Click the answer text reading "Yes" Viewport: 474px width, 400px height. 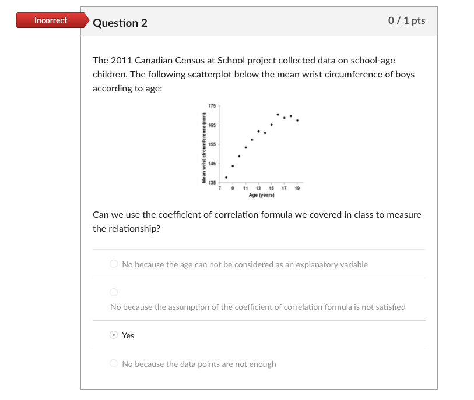click(x=127, y=335)
